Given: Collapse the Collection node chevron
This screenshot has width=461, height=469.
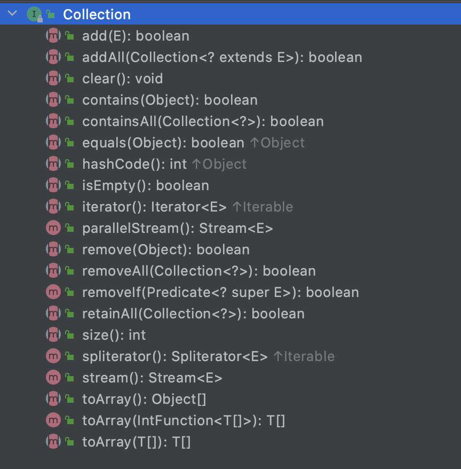Looking at the screenshot, I should click(x=12, y=13).
